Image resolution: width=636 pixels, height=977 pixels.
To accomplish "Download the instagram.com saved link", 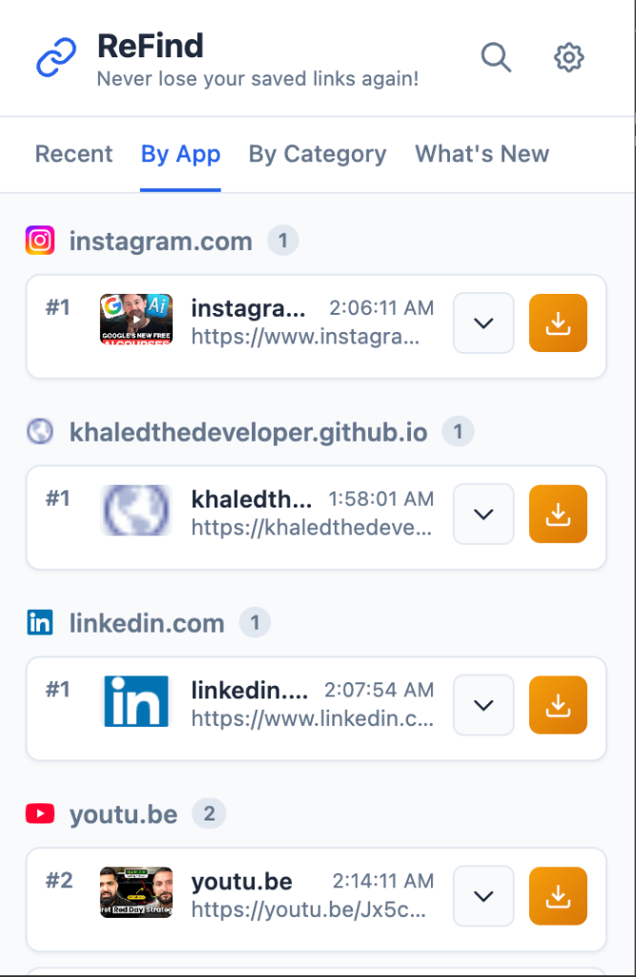I will click(x=558, y=322).
